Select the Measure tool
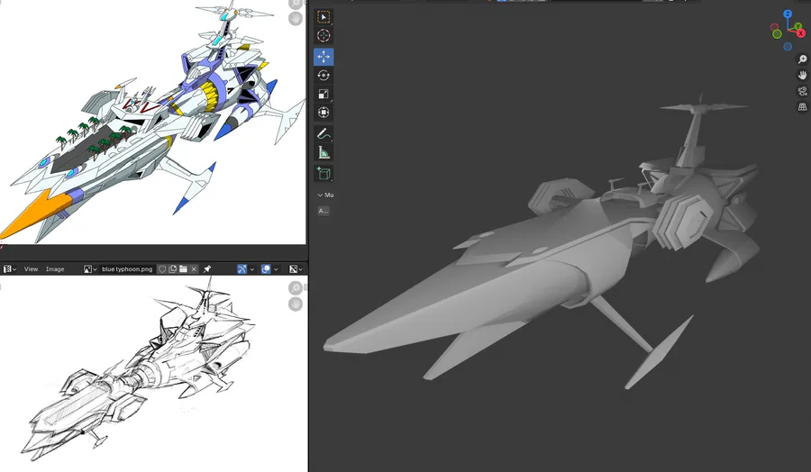 click(323, 152)
